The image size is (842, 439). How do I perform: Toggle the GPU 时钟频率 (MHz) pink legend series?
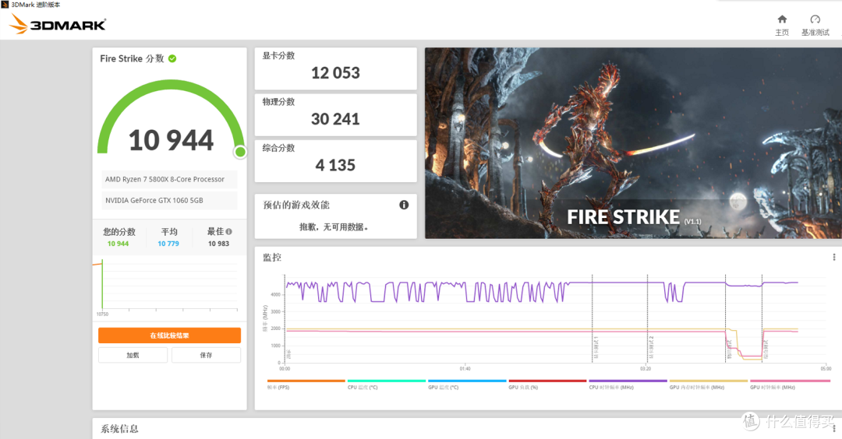790,385
